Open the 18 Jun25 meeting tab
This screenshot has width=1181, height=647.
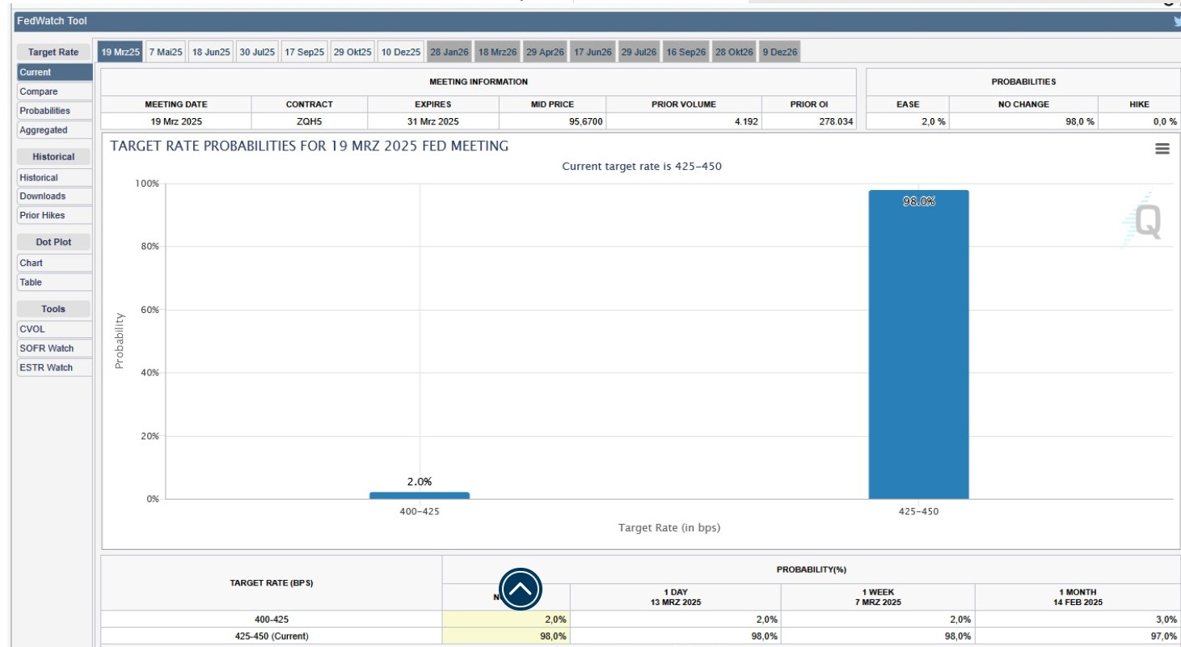[211, 52]
